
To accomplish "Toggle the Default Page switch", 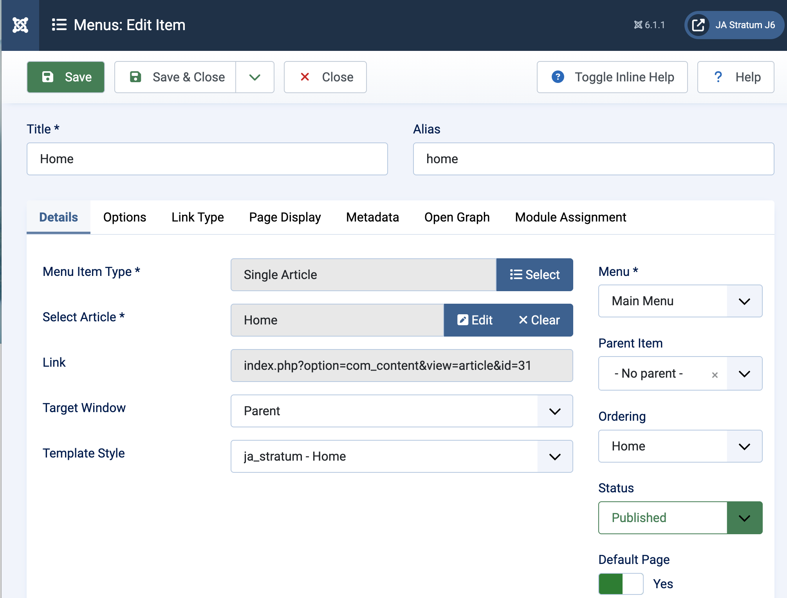I will [x=621, y=584].
